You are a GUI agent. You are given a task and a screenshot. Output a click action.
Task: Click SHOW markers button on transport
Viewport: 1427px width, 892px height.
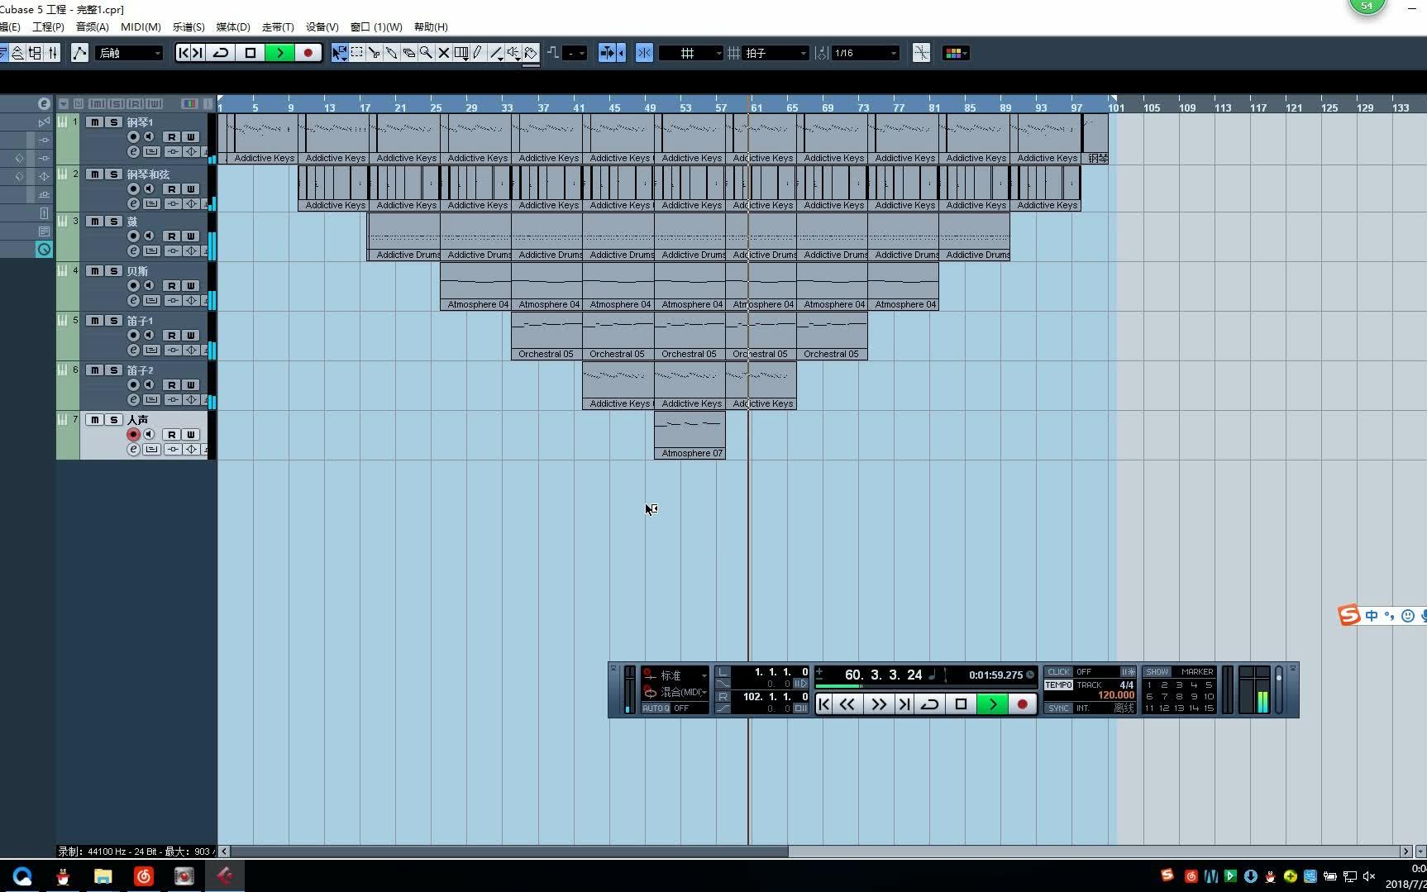pyautogui.click(x=1157, y=672)
